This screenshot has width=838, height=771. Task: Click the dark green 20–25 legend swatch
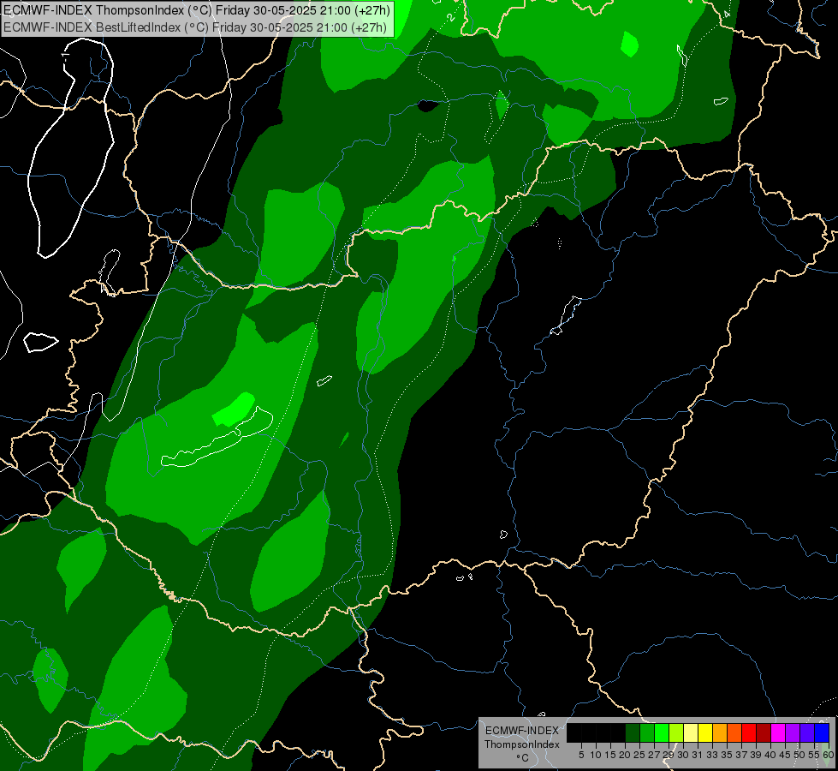(x=633, y=732)
